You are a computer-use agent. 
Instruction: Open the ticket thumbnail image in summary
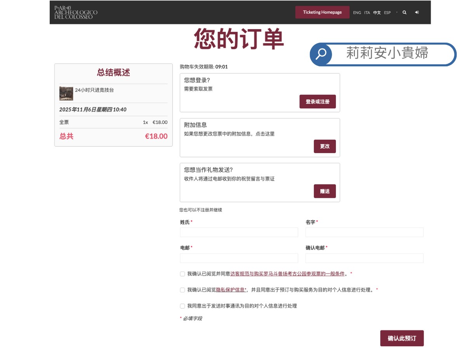pyautogui.click(x=66, y=93)
